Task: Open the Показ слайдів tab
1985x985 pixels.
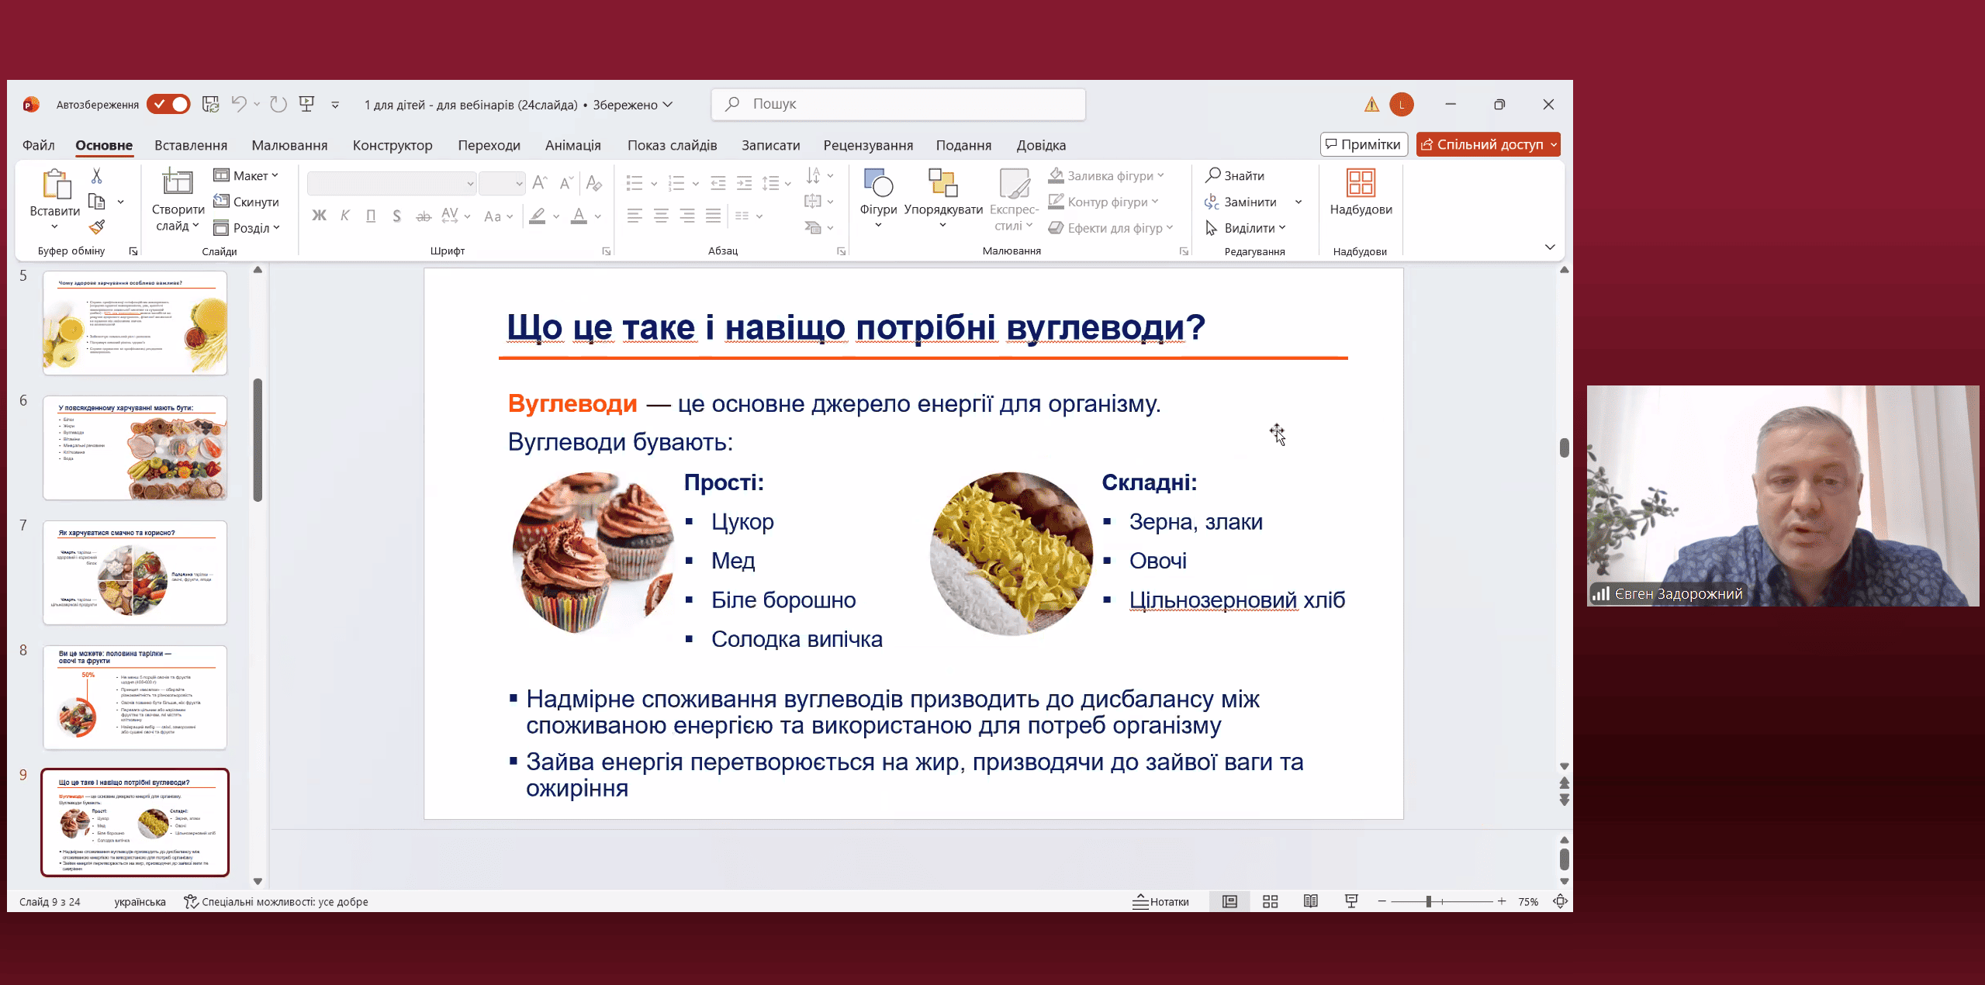Action: 672,145
